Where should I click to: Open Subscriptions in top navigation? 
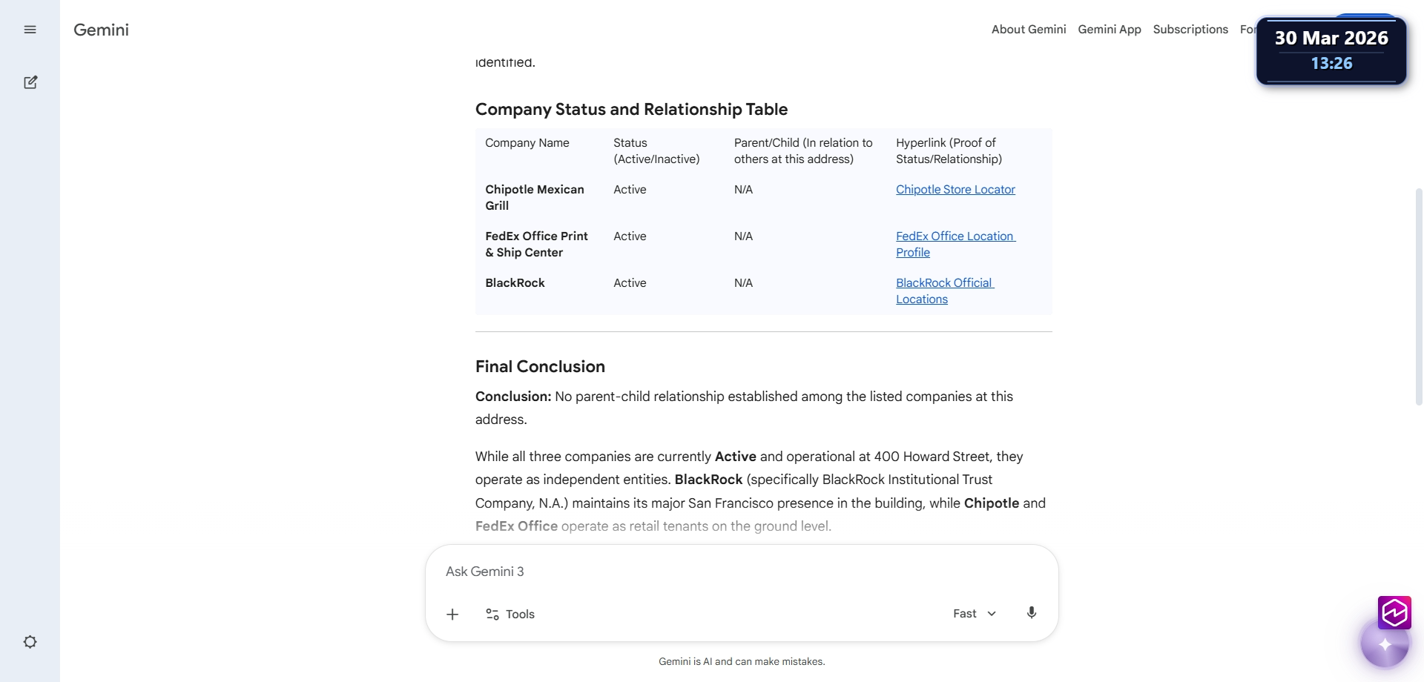[x=1190, y=30]
